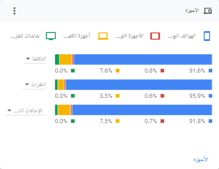Screen dimensions: 219x169
Task: Click the شاشات تلفز legend label
Action: tap(25, 36)
